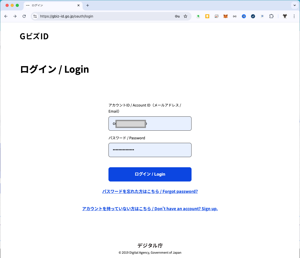Viewport: 300px width, 258px height.
Task: Bookmark this page with the star icon
Action: point(185,16)
